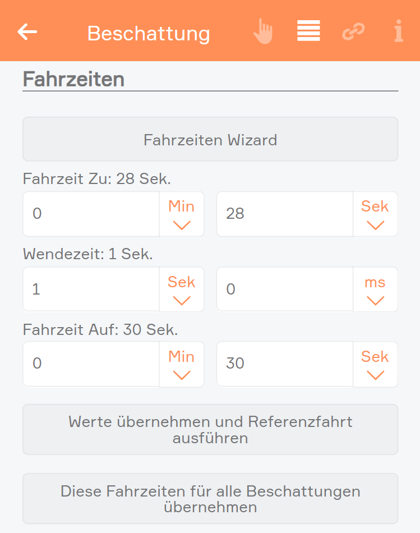Expand Min dropdown for Fahrzeit Auf
This screenshot has width=420, height=533.
pyautogui.click(x=182, y=364)
